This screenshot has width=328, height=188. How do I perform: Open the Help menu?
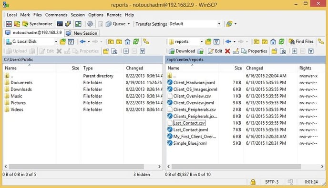(129, 15)
